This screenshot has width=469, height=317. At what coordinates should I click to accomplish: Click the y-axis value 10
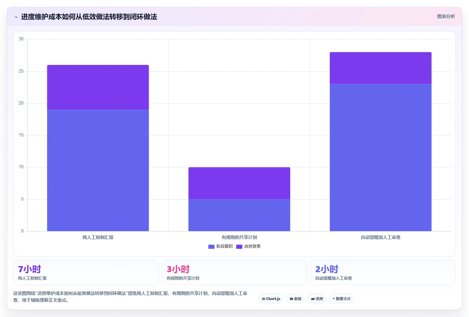click(21, 167)
